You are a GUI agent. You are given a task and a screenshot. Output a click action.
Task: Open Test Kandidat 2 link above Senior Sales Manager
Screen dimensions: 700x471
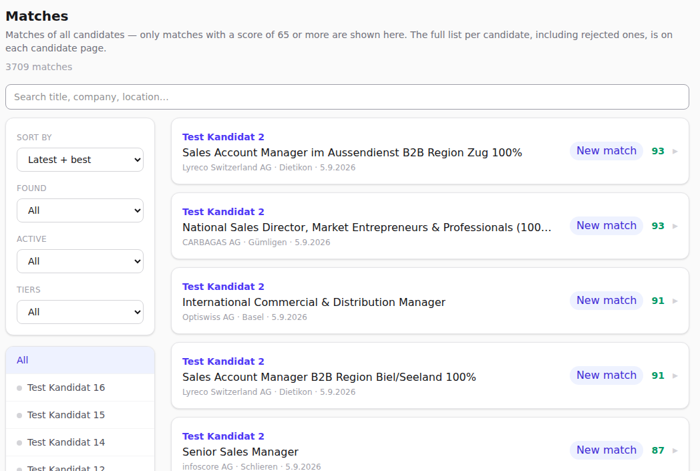[x=223, y=436]
